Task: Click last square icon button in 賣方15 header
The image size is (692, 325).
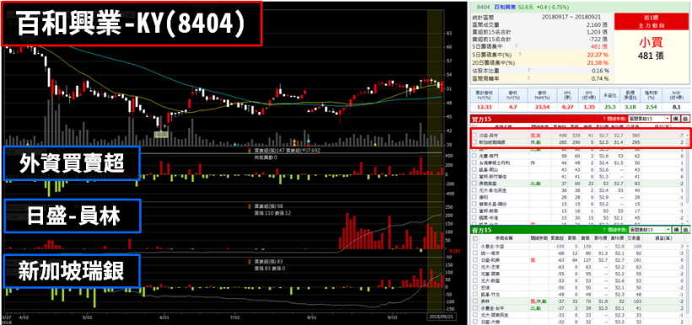Action: pyautogui.click(x=685, y=230)
